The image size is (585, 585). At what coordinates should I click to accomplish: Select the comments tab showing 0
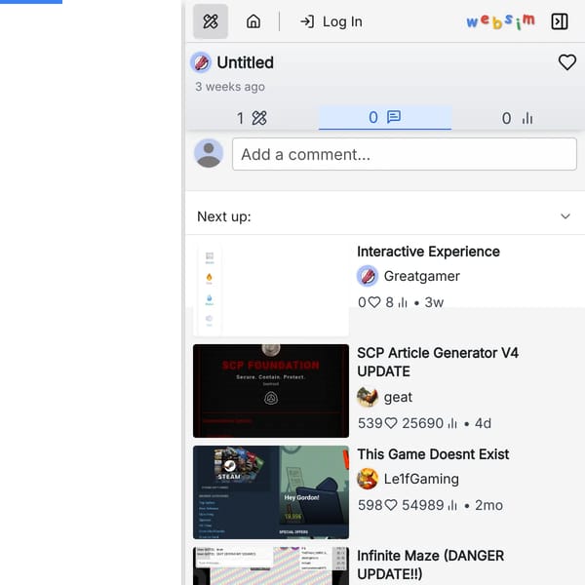(385, 118)
